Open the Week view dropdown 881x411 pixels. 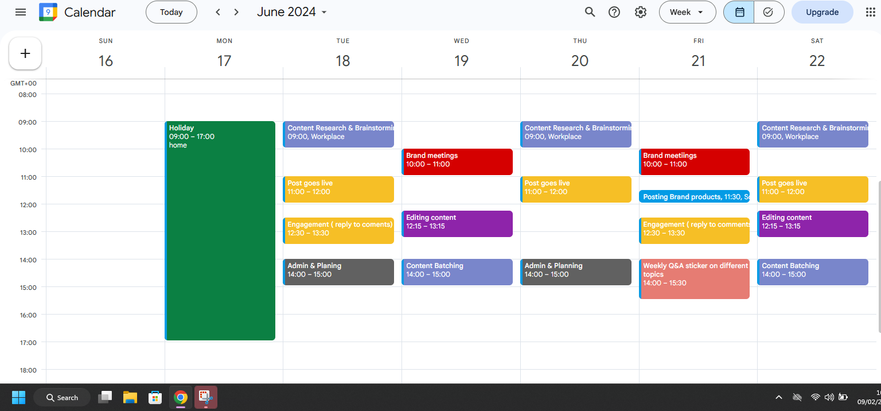point(687,11)
